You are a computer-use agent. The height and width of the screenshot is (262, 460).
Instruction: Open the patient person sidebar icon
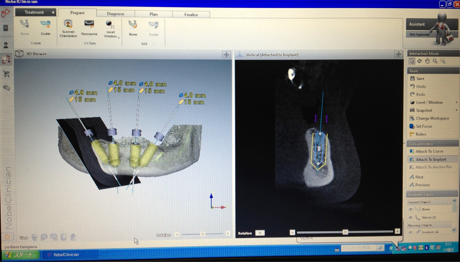click(6, 45)
